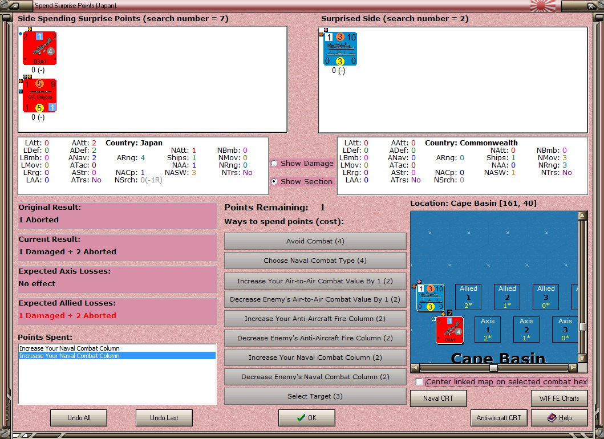Click the Cape Basin map label
Viewport: 604px width, 439px height.
498,358
